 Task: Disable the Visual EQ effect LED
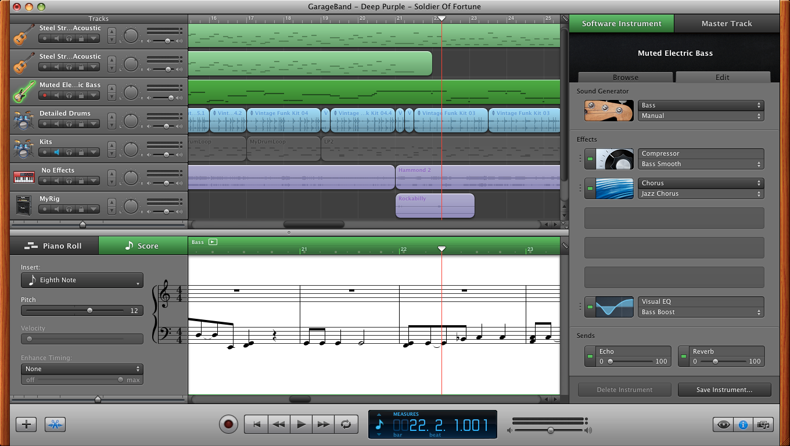590,307
